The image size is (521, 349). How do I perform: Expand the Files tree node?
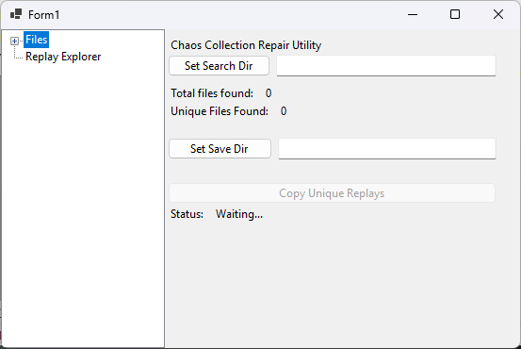14,41
